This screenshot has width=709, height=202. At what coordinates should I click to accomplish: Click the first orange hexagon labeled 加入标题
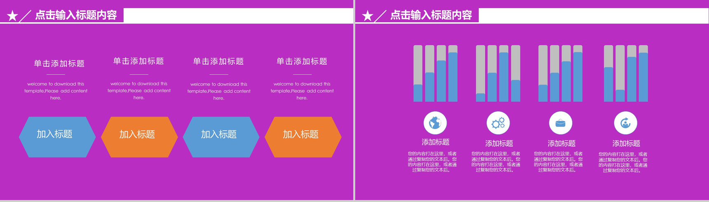pyautogui.click(x=139, y=137)
